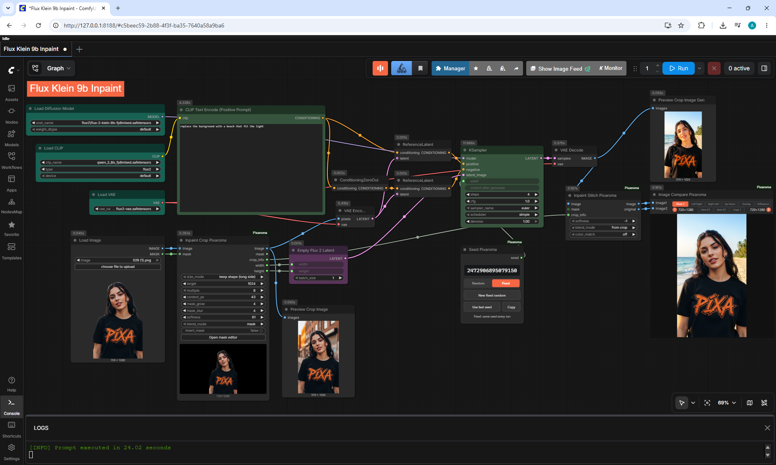Run the workflow
Image resolution: width=776 pixels, height=465 pixels.
pos(679,68)
